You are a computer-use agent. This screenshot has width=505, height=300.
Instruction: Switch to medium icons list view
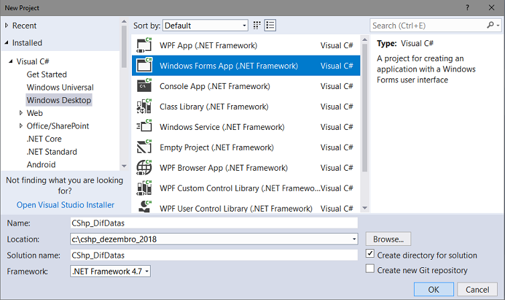click(x=270, y=25)
